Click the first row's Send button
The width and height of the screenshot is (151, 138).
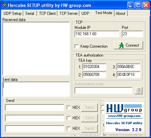[x=89, y=107]
